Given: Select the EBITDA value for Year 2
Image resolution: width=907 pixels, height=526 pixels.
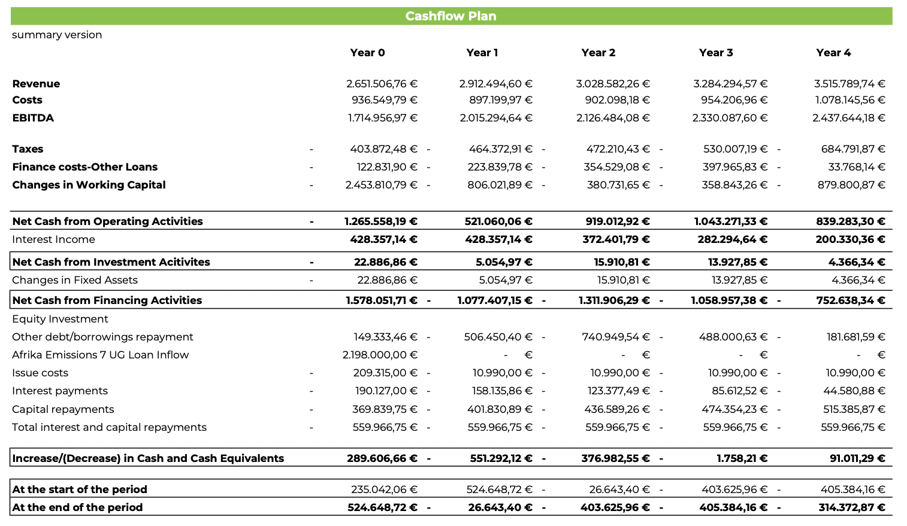Looking at the screenshot, I should [613, 118].
